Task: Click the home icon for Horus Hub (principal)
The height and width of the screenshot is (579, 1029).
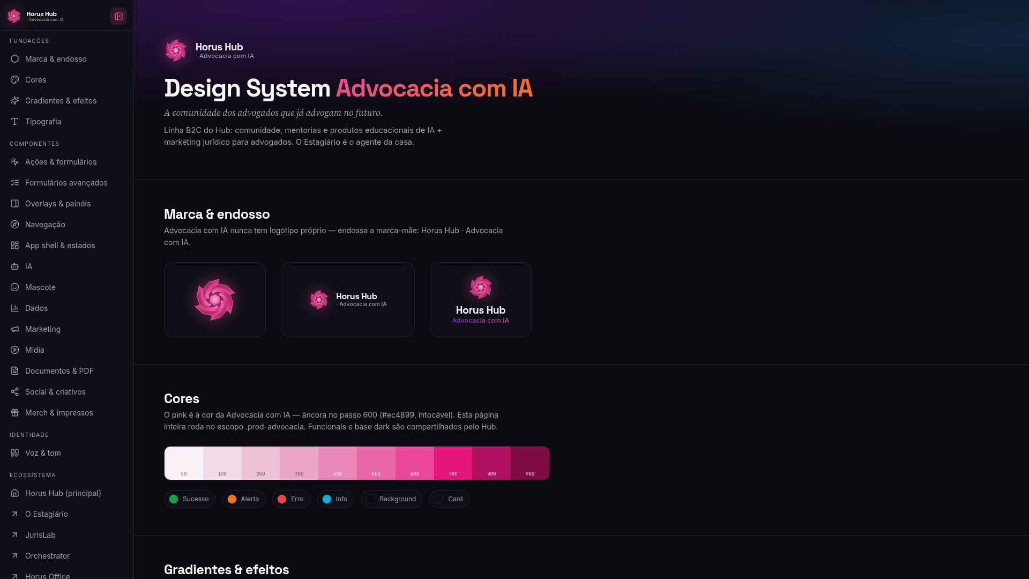Action: click(14, 493)
